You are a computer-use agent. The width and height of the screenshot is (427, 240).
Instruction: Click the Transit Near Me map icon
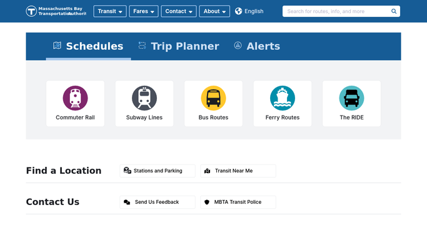(207, 171)
